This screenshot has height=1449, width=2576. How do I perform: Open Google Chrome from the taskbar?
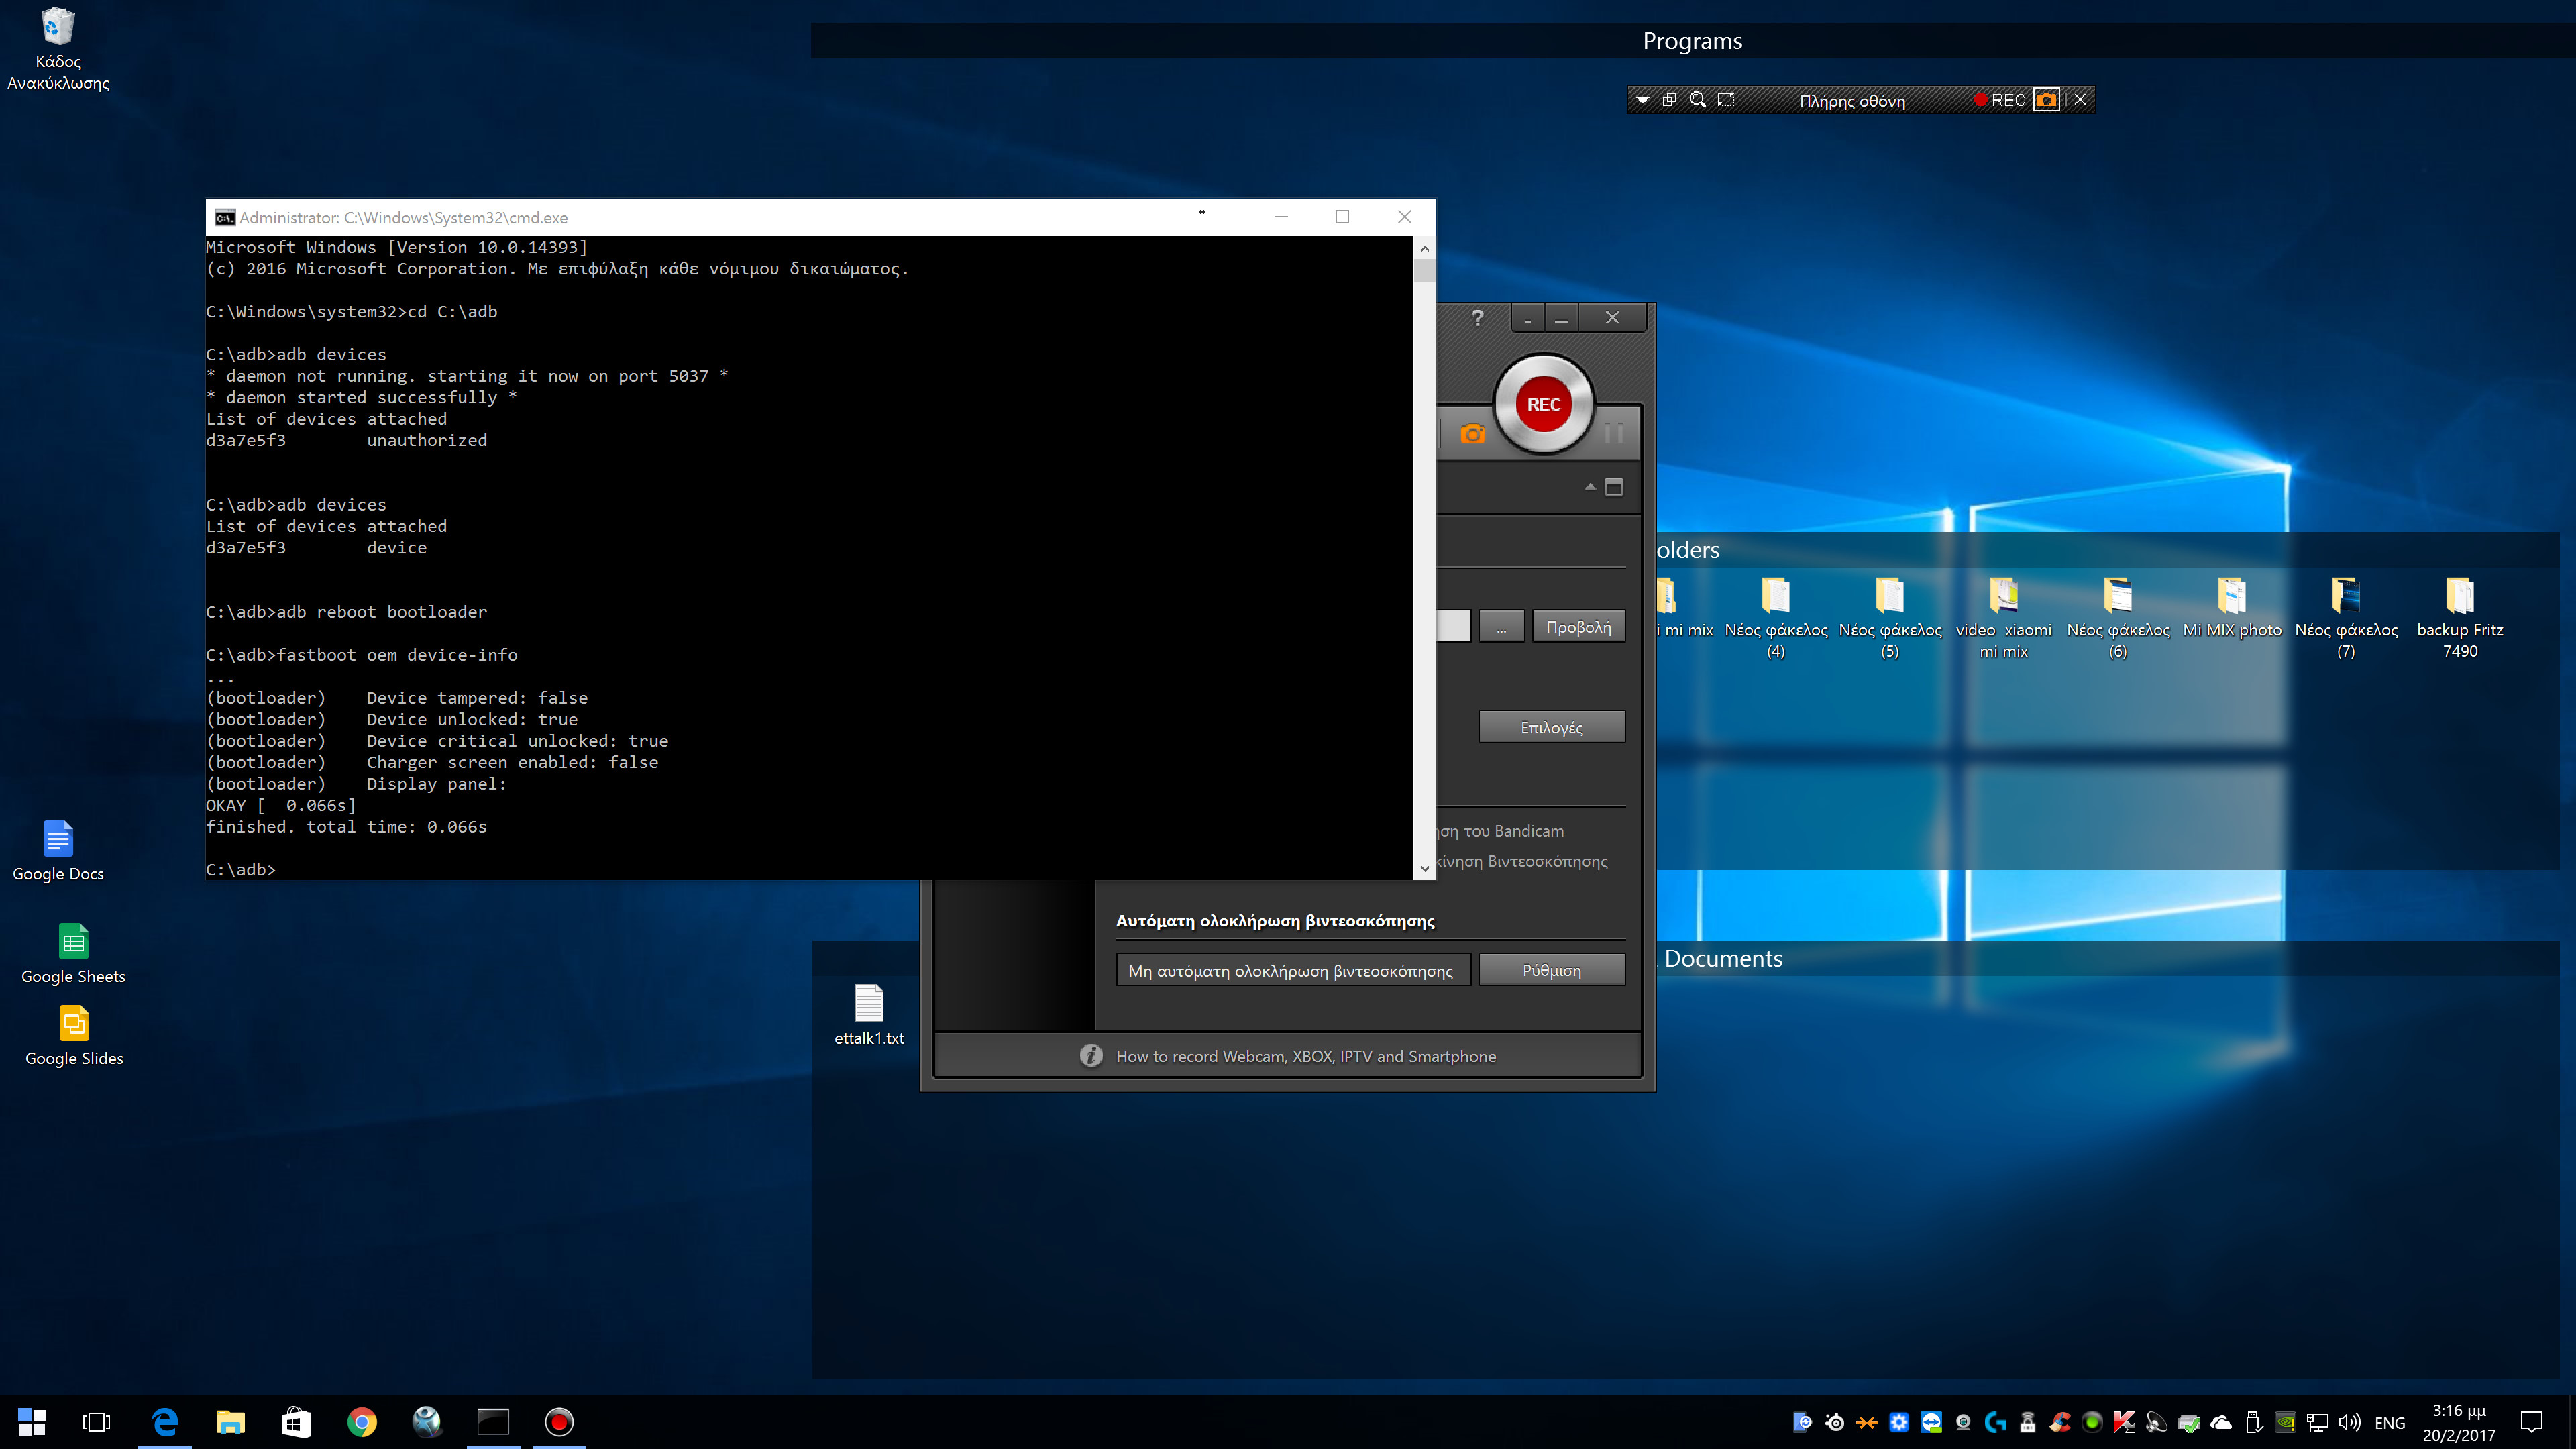(362, 1422)
